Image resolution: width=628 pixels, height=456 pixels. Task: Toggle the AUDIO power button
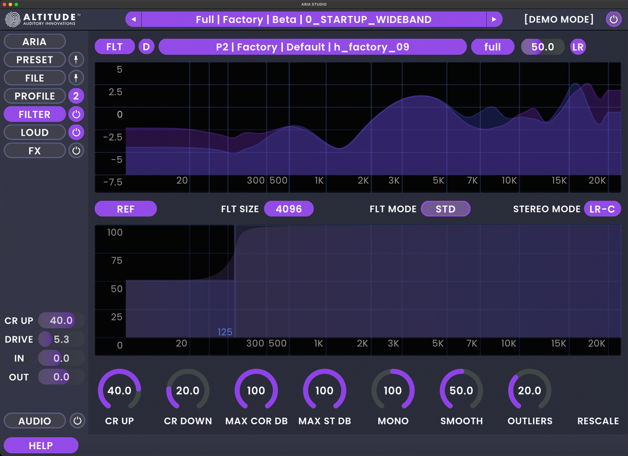(78, 421)
